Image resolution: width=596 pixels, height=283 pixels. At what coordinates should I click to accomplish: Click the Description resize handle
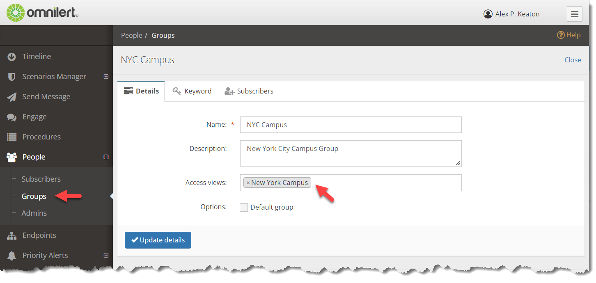click(x=458, y=163)
